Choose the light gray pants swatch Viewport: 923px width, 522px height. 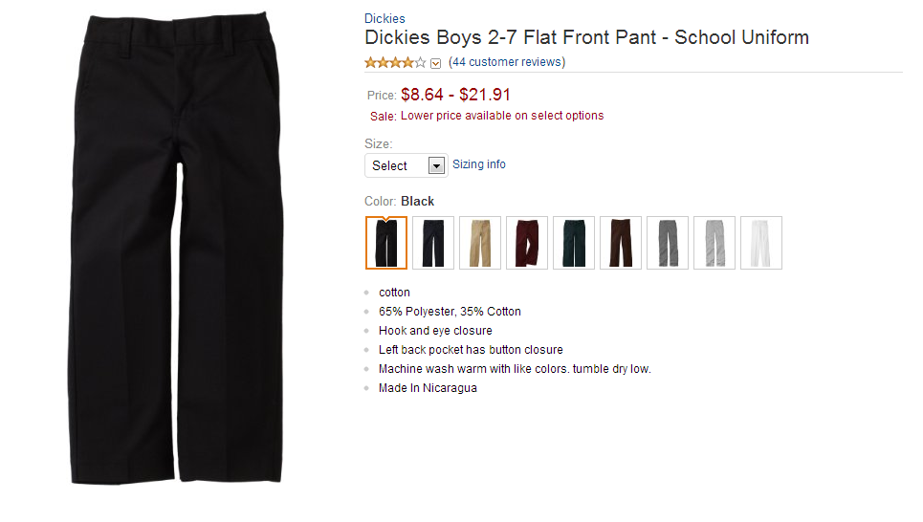[714, 243]
